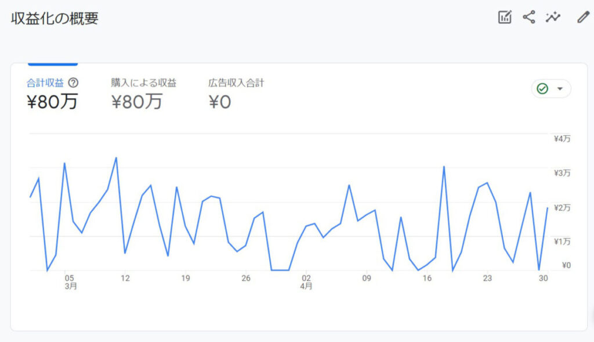Click the 収益化の概要 page title
Image resolution: width=594 pixels, height=342 pixels.
pos(55,18)
